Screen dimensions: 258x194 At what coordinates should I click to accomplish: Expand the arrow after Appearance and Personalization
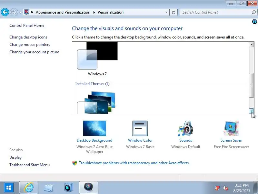94,12
